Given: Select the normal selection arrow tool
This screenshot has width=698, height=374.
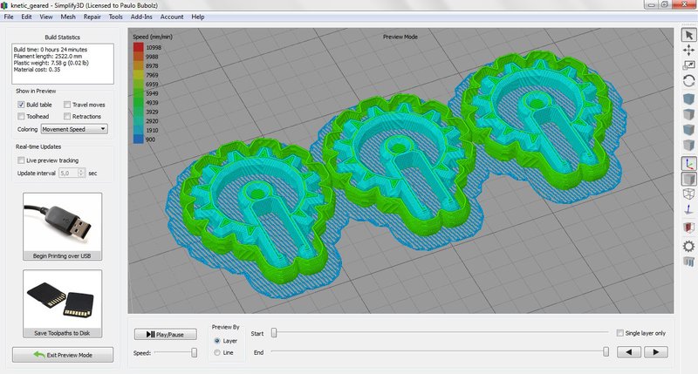Looking at the screenshot, I should [x=688, y=35].
